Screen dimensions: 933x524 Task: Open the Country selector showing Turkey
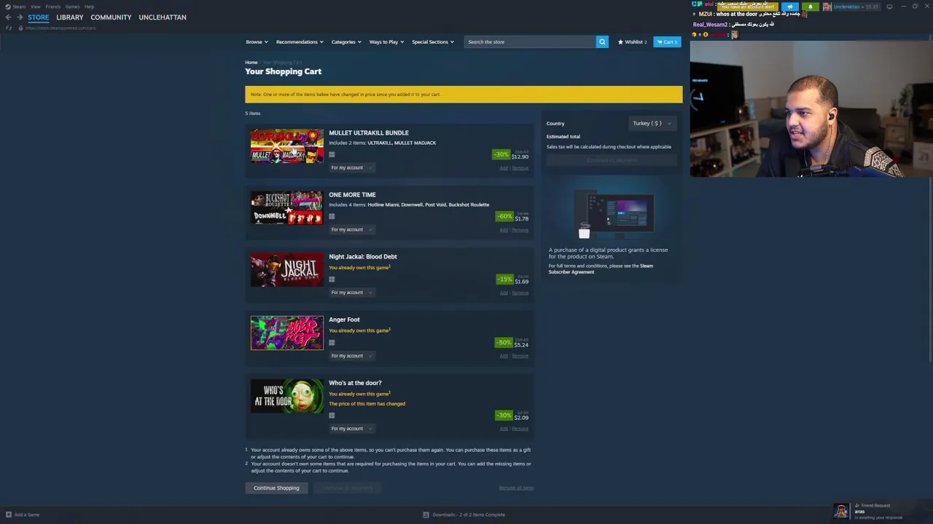pyautogui.click(x=652, y=123)
